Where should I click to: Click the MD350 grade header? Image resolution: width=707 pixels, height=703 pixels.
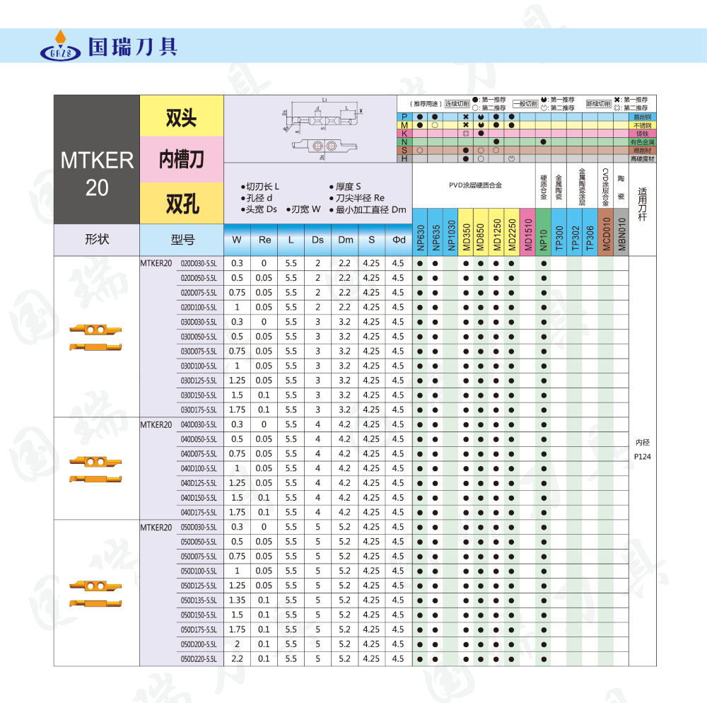click(466, 232)
